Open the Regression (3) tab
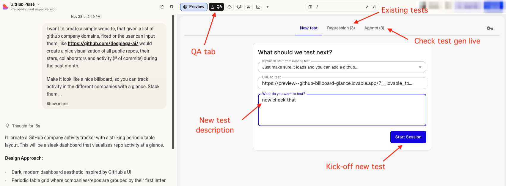The image size is (506, 186). point(341,28)
